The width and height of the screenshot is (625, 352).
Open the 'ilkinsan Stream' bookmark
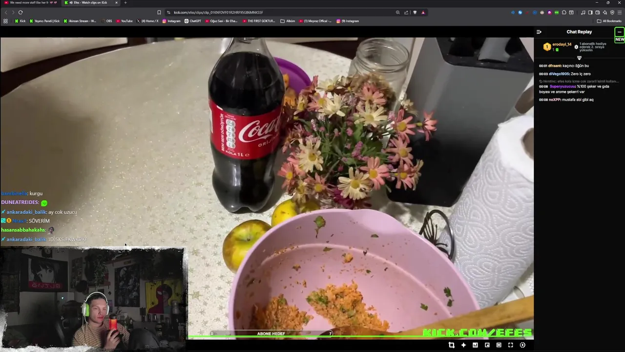coord(80,21)
